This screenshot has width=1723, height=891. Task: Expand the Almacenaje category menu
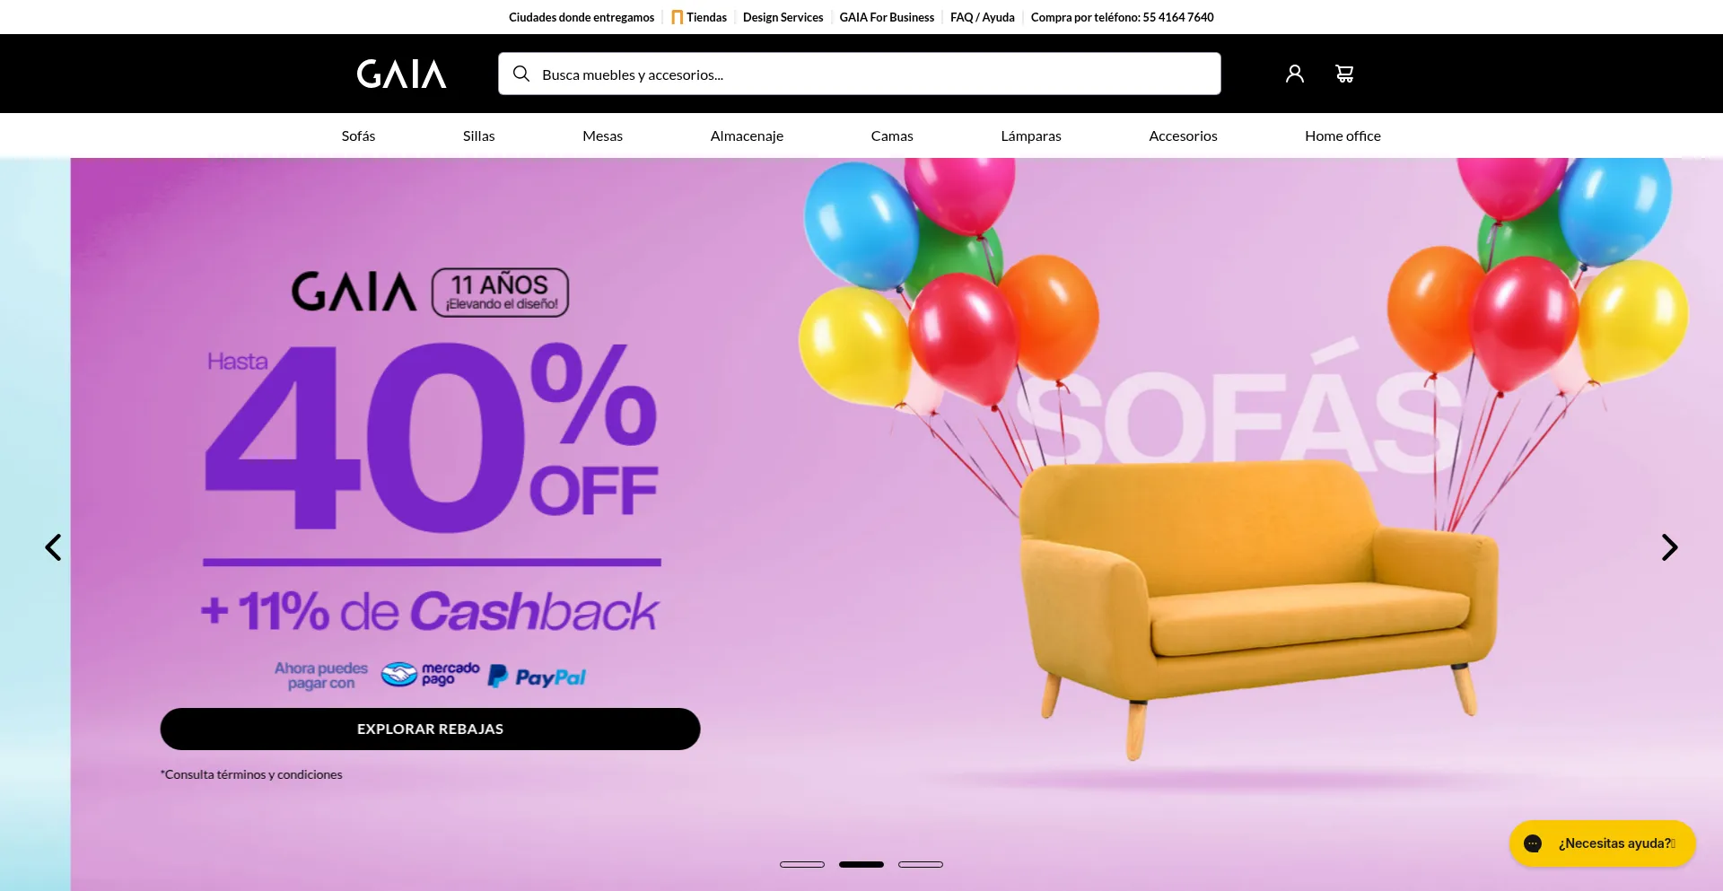(747, 135)
